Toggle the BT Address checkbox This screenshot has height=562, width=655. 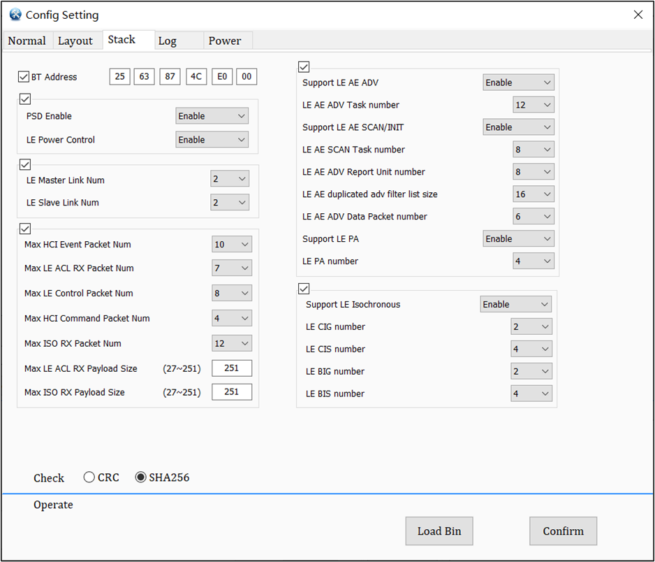[x=24, y=76]
